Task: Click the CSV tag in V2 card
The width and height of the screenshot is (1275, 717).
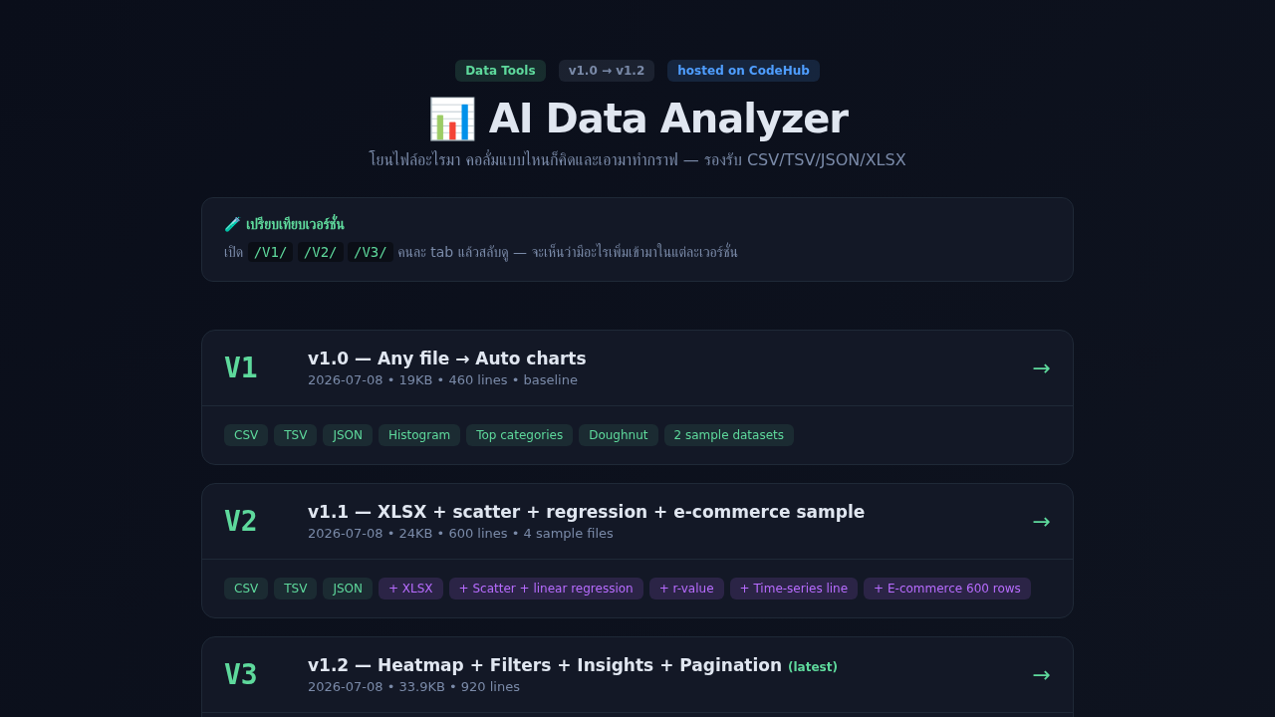Action: pyautogui.click(x=246, y=589)
